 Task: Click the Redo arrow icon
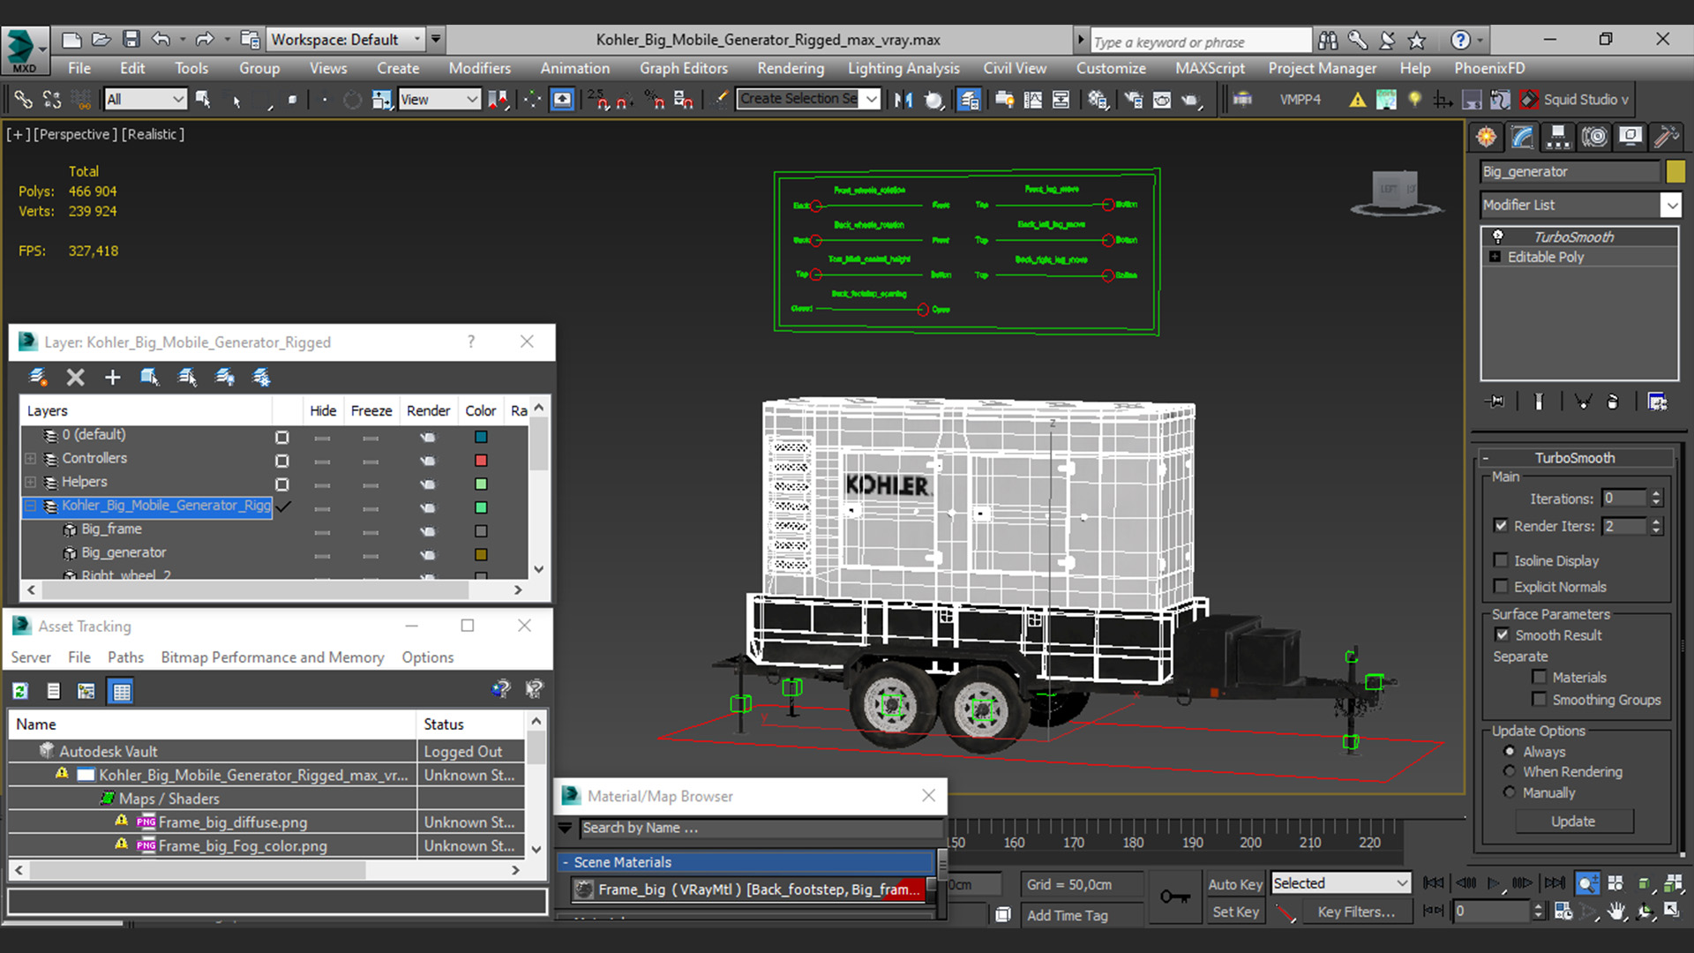[x=205, y=40]
